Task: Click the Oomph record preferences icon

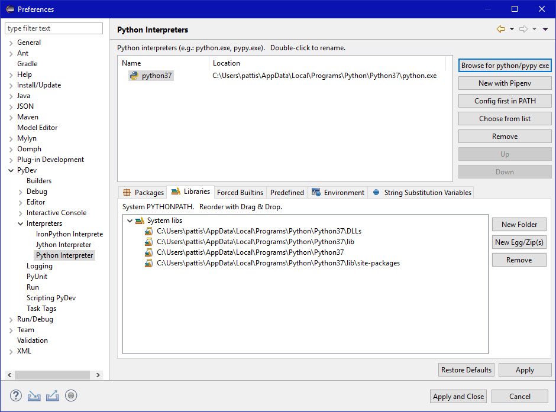Action: click(71, 395)
